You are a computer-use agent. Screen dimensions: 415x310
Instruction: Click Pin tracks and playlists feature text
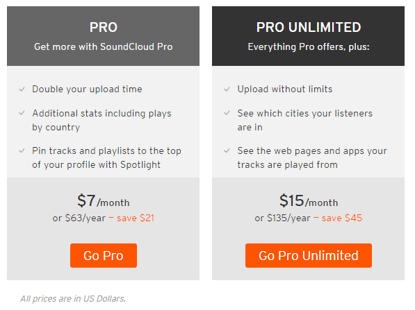106,157
